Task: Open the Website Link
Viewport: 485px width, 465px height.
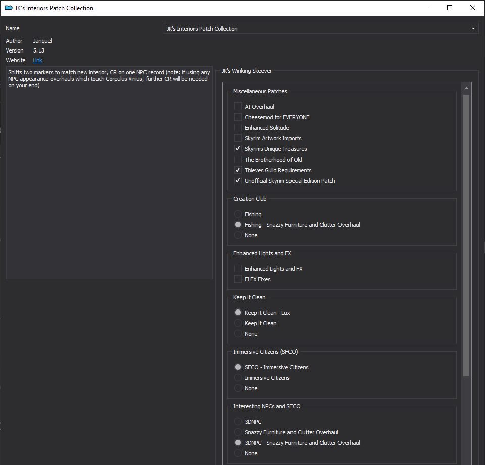Action: tap(37, 60)
